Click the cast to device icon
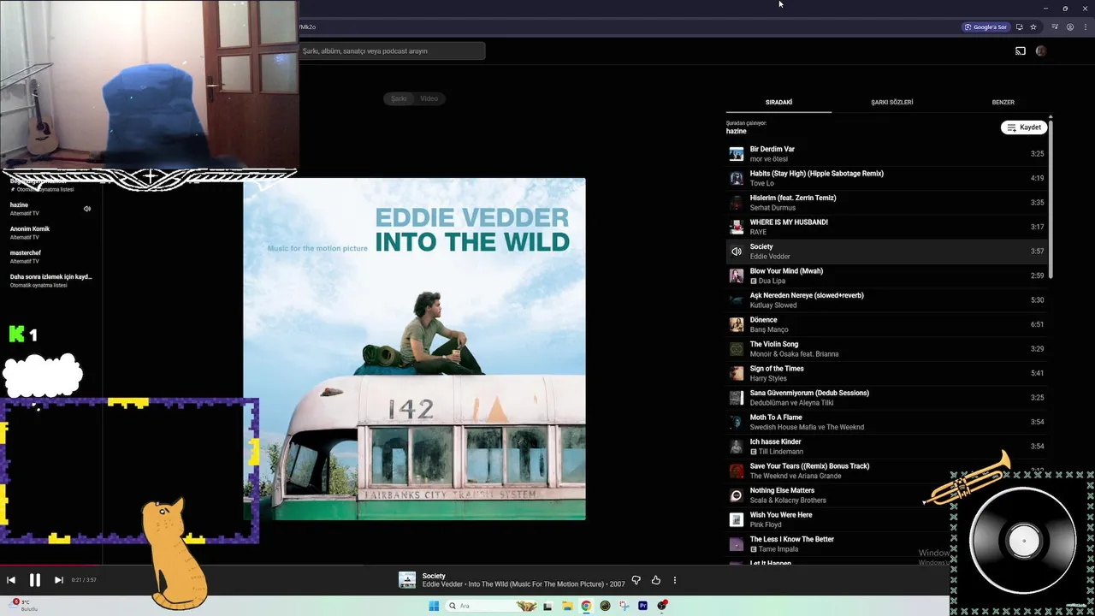Image resolution: width=1095 pixels, height=616 pixels. pos(1021,51)
